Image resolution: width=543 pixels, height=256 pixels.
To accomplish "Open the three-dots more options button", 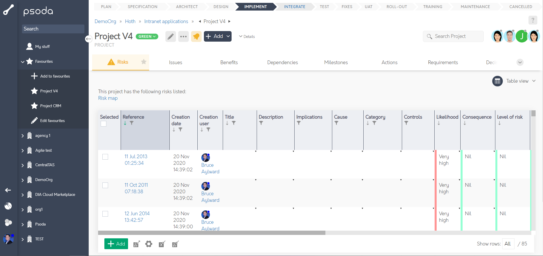I will [183, 36].
